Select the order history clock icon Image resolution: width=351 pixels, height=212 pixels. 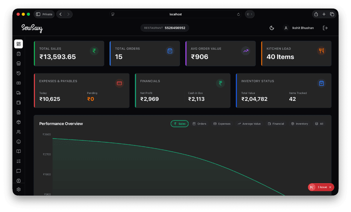coord(19,73)
